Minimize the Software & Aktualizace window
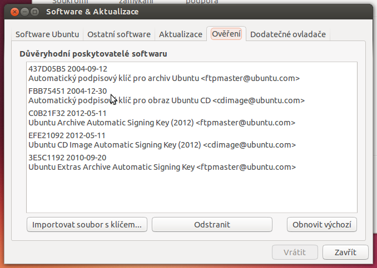Viewport: 377px width, 268px height. pyautogui.click(x=25, y=12)
